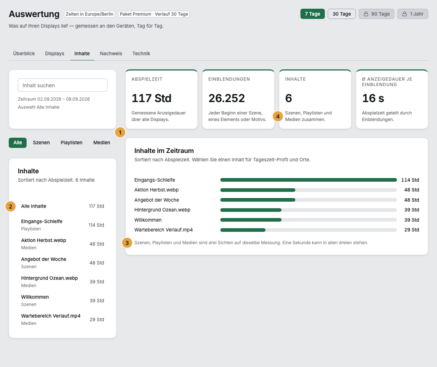The image size is (437, 367).
Task: Focus the Inhalt suchen search field
Action: [x=63, y=85]
